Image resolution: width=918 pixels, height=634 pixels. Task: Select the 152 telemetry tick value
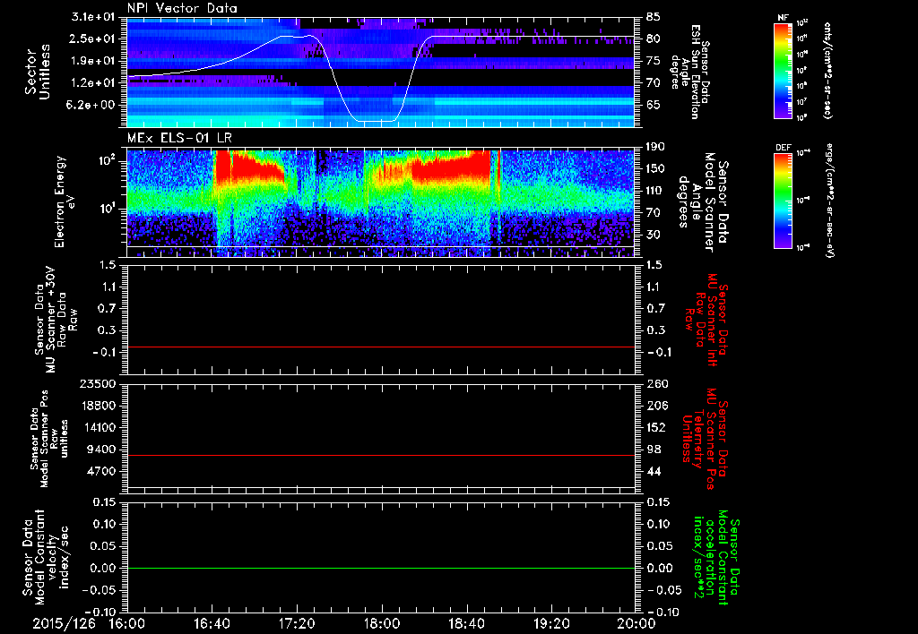tap(656, 427)
